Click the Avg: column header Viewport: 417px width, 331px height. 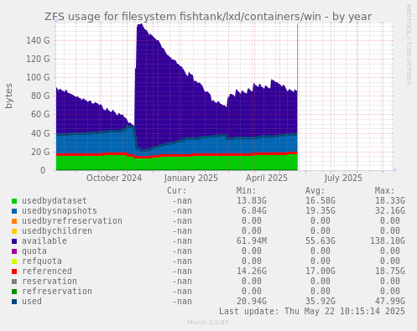315,191
